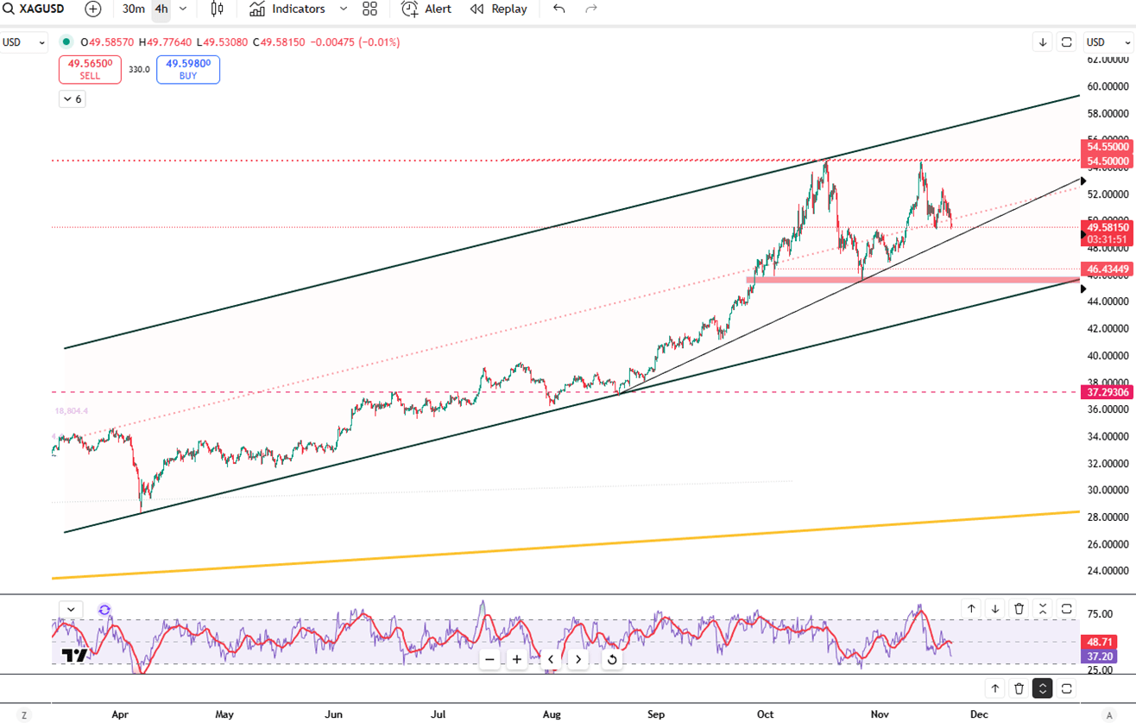Delete the RSI indicator pane via trash icon
The height and width of the screenshot is (723, 1136).
1019,609
